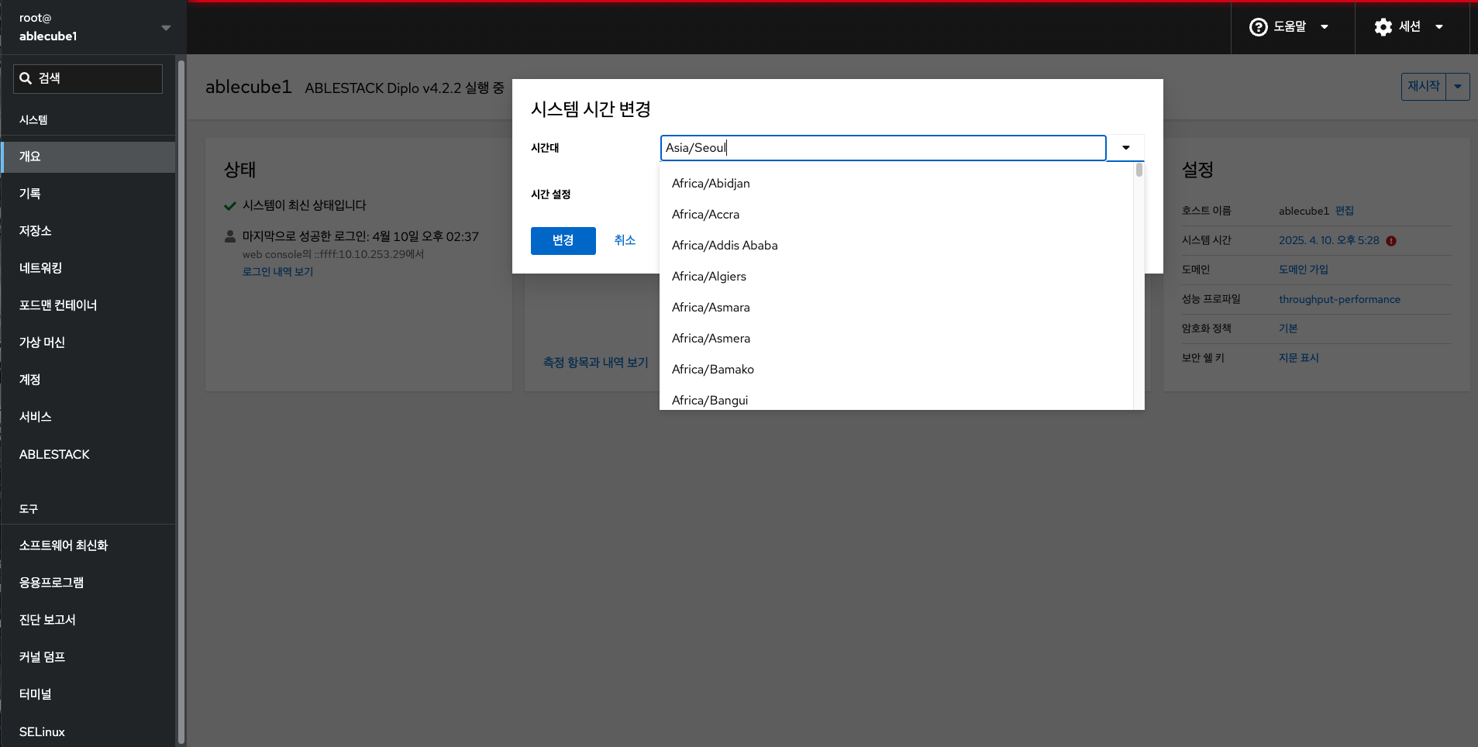Open the restart button dropdown arrow
Image resolution: width=1478 pixels, height=747 pixels.
[x=1458, y=87]
